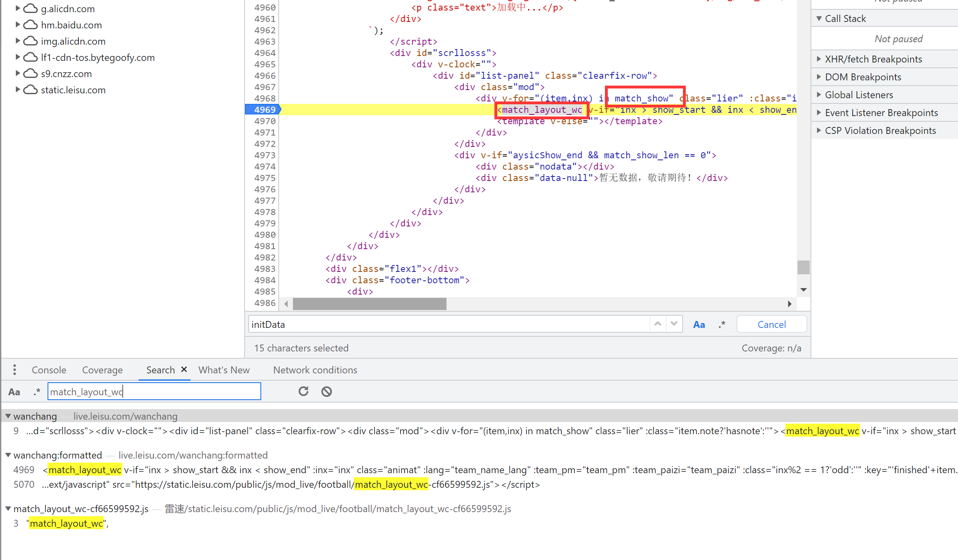Click the horizontal scrollbar thumb

point(369,304)
